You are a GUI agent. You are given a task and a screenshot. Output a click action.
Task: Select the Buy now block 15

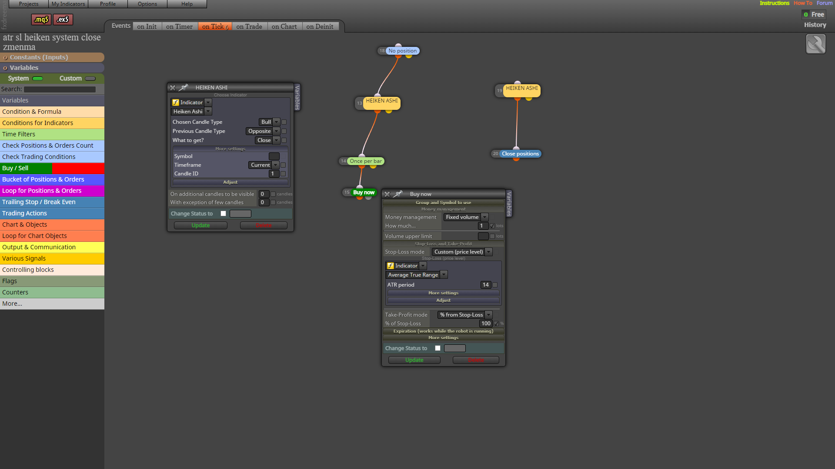tap(364, 192)
